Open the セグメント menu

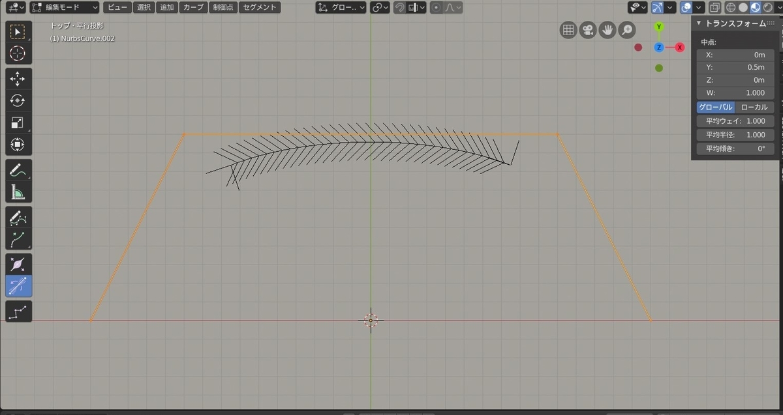coord(259,8)
